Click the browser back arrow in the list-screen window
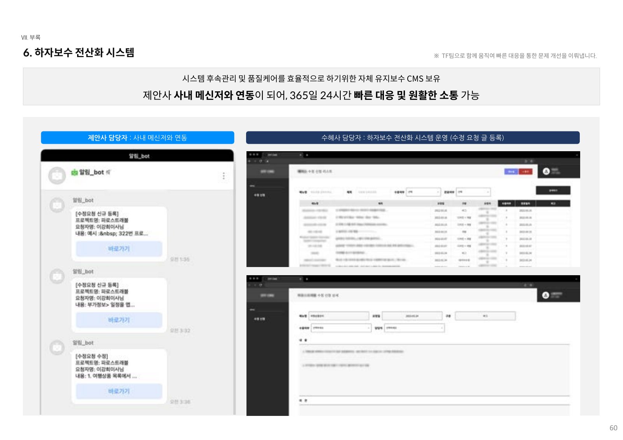623x440 pixels. pyautogui.click(x=250, y=161)
